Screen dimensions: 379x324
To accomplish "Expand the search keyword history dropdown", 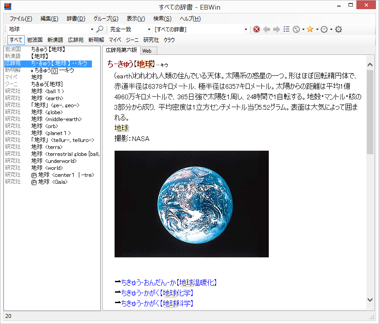I will [91, 29].
